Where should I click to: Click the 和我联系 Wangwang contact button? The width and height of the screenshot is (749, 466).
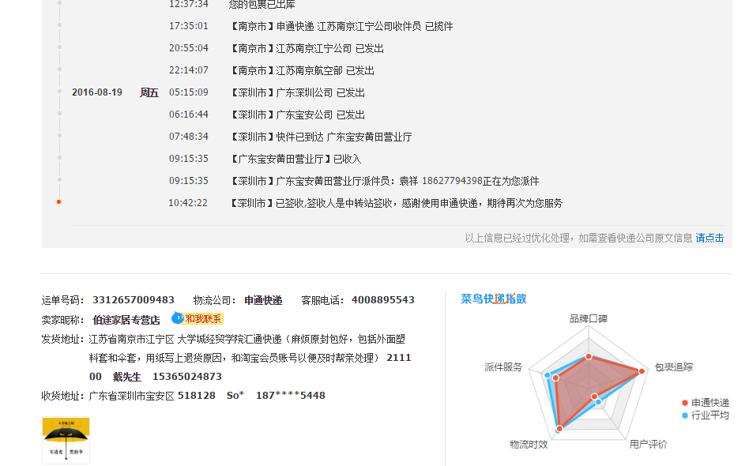[x=203, y=318]
